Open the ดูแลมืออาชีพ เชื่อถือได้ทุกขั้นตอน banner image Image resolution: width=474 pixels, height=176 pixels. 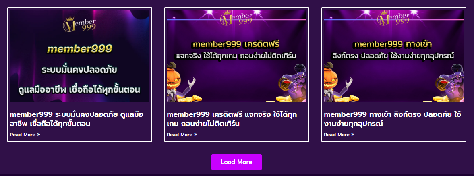click(79, 56)
